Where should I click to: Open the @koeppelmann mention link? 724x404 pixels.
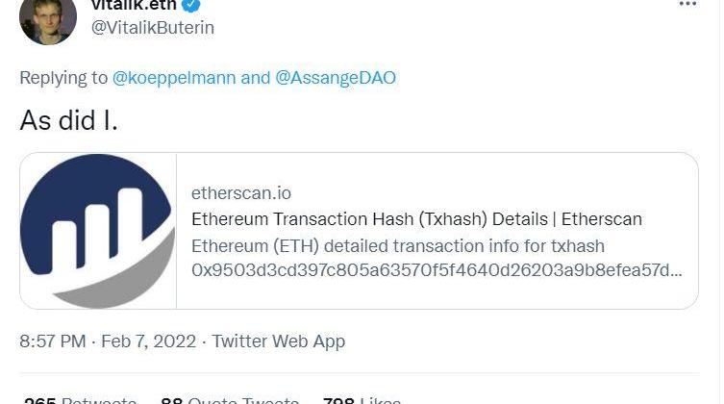[x=174, y=78]
